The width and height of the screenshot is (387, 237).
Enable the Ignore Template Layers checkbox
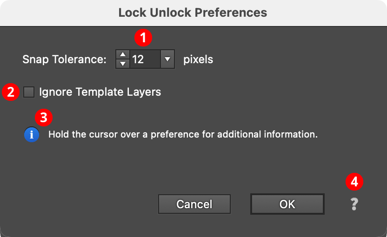[x=29, y=92]
